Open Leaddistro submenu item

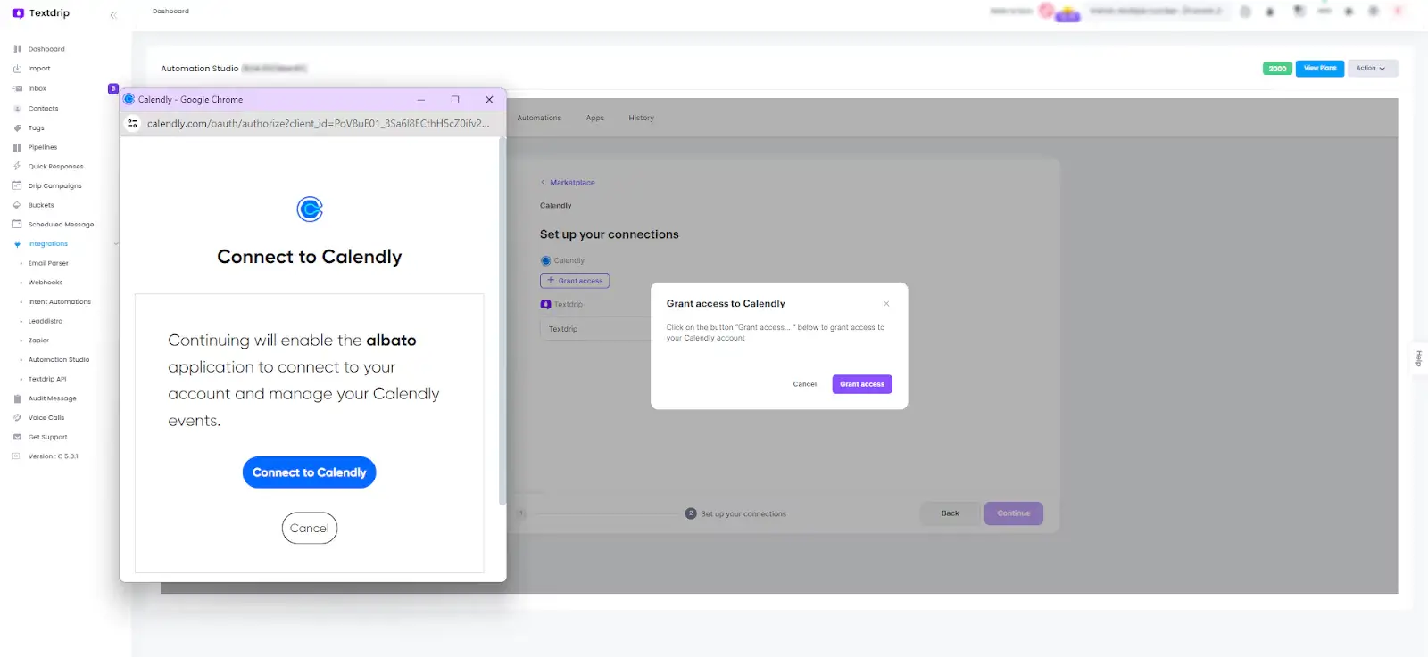pos(46,321)
